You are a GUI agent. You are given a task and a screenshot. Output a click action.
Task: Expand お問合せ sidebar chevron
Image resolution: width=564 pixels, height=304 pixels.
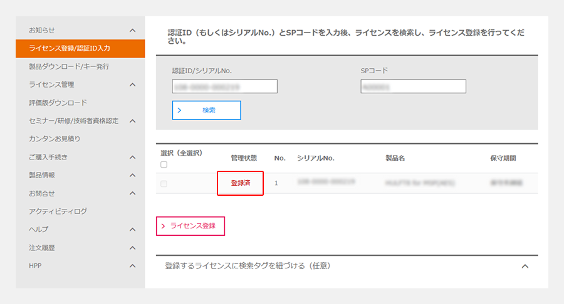[132, 193]
